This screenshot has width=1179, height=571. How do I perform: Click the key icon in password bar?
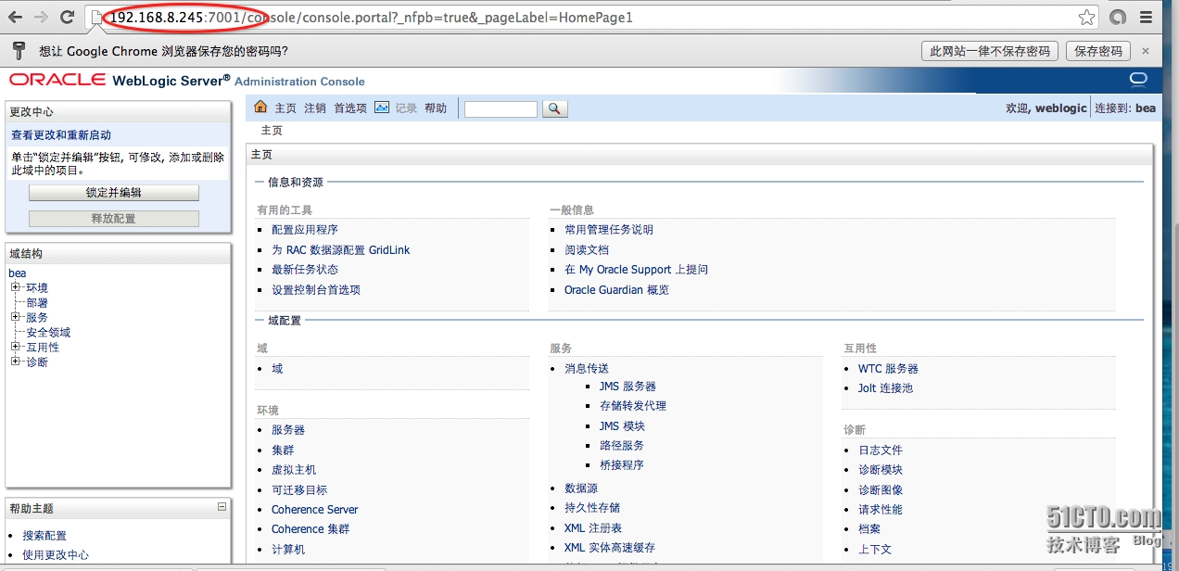coord(18,51)
